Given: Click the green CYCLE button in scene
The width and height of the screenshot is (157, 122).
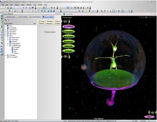Looking at the screenshot, I should pyautogui.click(x=69, y=51).
